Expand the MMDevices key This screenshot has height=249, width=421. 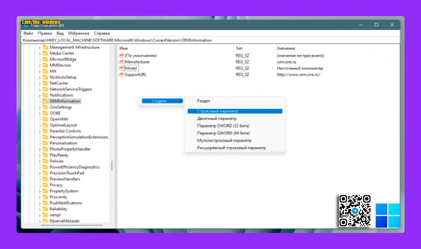[x=40, y=65]
